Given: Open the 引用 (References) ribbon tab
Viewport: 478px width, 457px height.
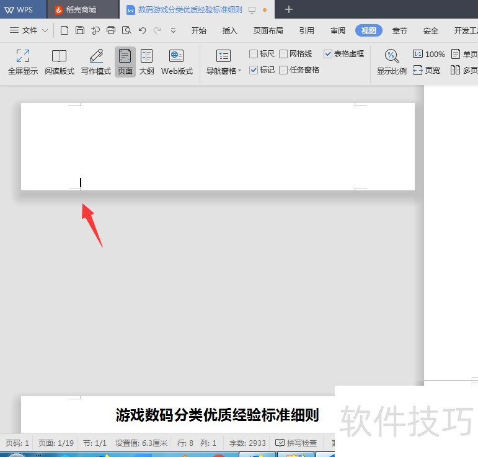Looking at the screenshot, I should pyautogui.click(x=307, y=30).
